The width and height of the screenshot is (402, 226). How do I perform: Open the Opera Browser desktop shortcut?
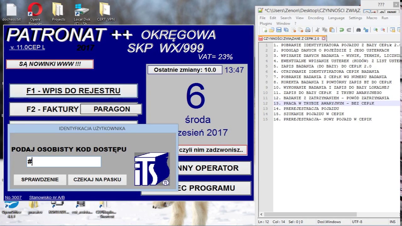click(x=35, y=14)
